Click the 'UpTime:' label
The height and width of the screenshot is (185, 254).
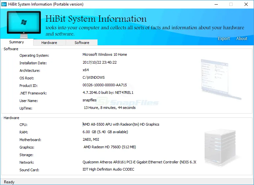[26, 108]
